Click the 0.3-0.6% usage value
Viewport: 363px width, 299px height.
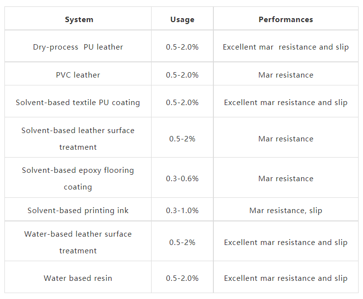coord(182,179)
